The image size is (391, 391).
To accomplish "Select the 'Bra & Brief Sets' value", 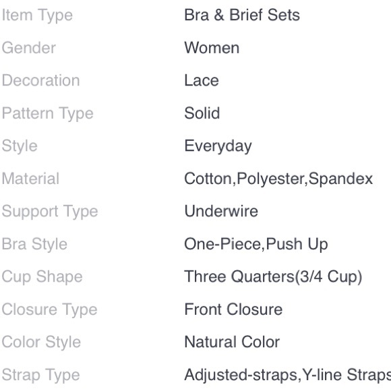I will [242, 15].
